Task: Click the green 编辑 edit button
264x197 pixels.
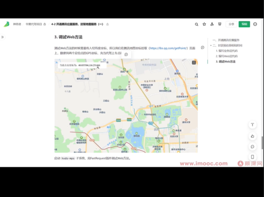Action: [244, 24]
